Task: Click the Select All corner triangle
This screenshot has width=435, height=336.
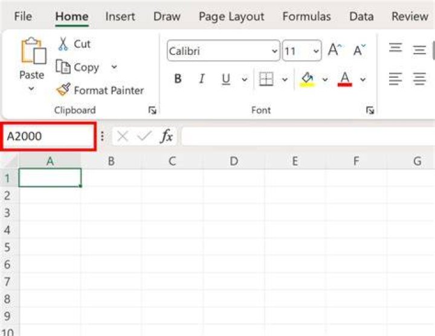Action: (x=10, y=160)
